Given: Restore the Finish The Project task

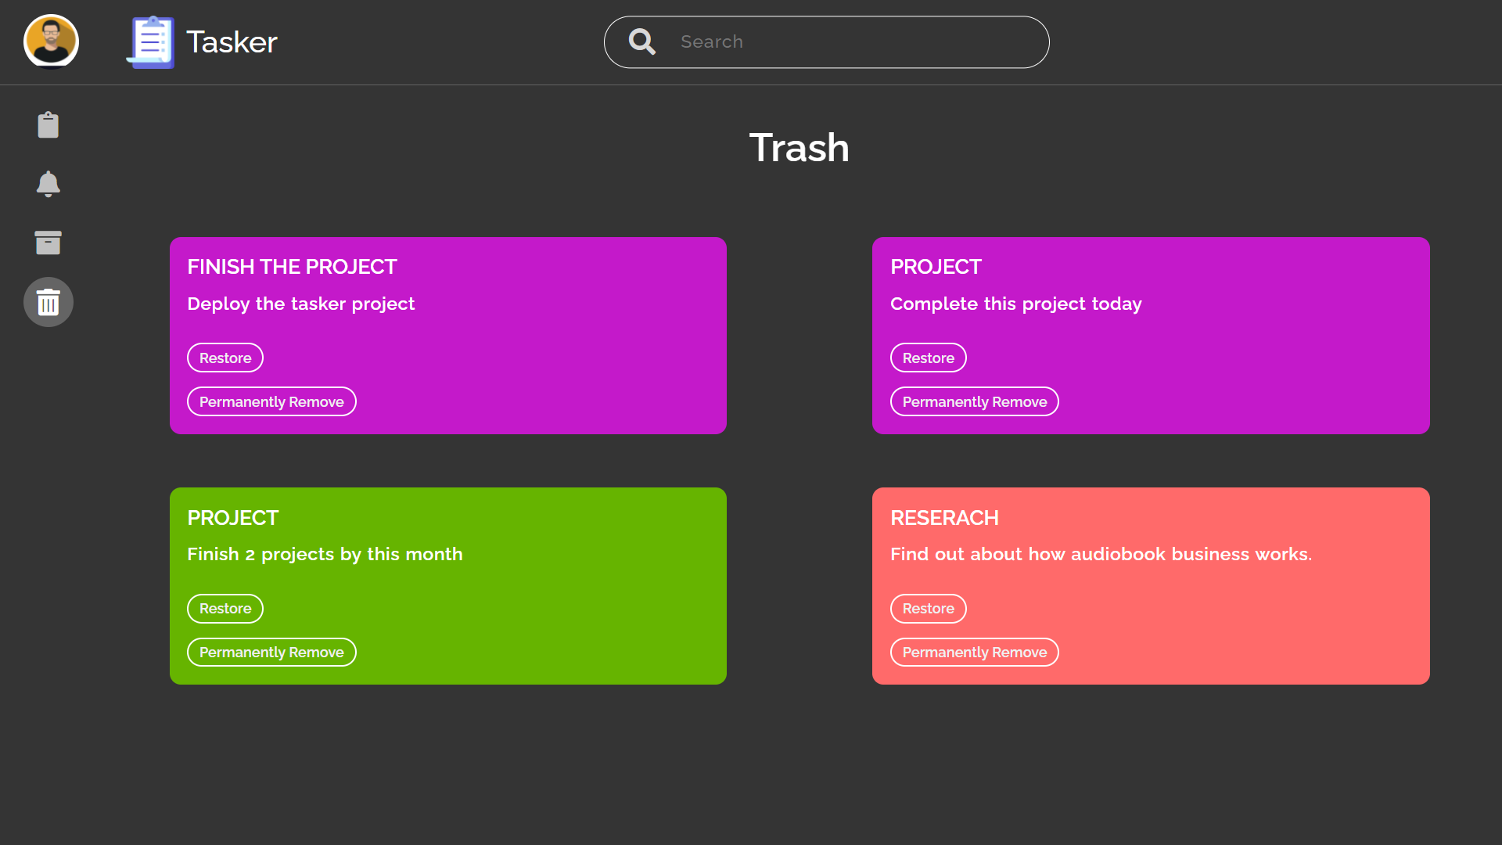Looking at the screenshot, I should point(225,358).
